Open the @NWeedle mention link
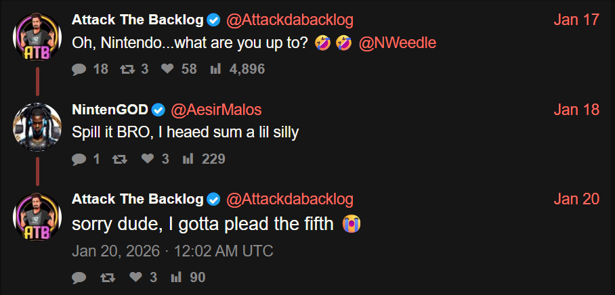The height and width of the screenshot is (295, 615). point(396,43)
